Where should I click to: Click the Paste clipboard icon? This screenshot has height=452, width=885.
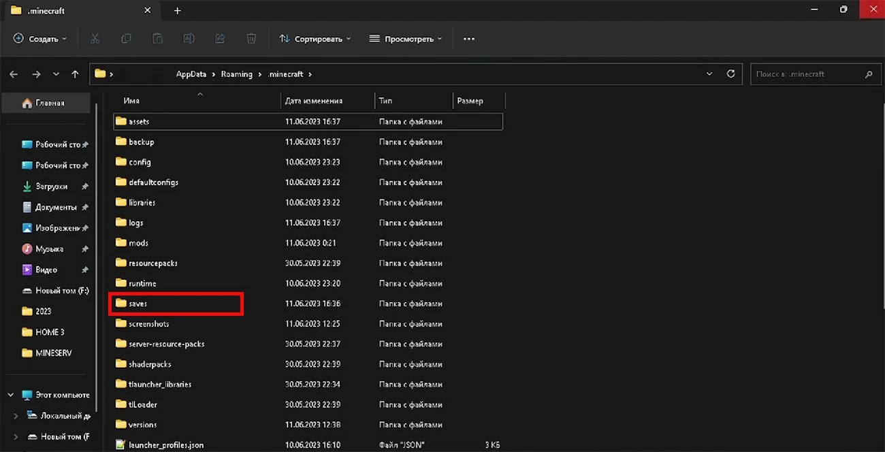157,39
